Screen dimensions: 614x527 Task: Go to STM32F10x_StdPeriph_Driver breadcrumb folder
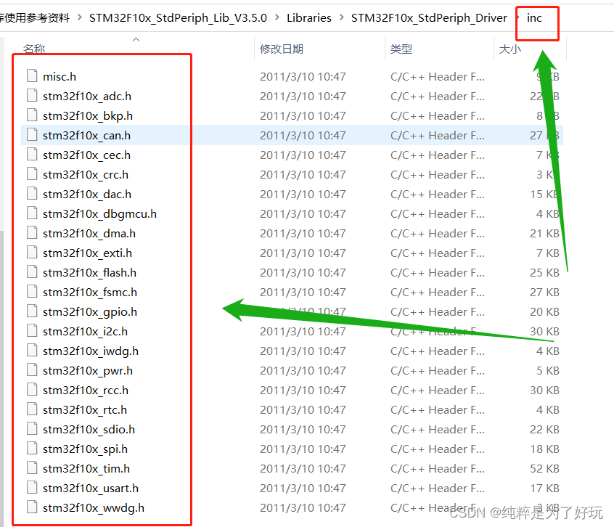pyautogui.click(x=429, y=18)
